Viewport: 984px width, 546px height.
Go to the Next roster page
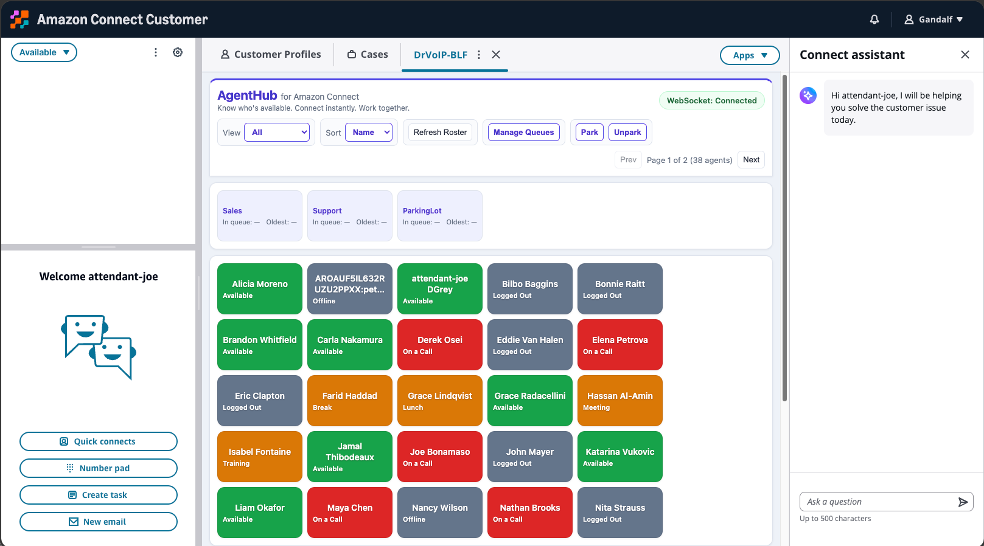point(751,160)
